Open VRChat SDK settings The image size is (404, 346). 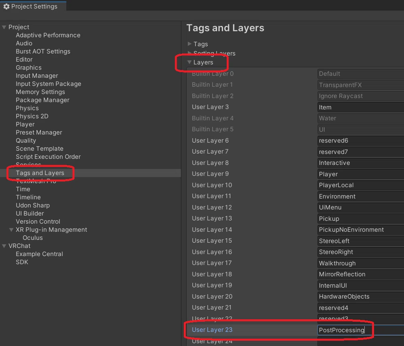(x=22, y=262)
